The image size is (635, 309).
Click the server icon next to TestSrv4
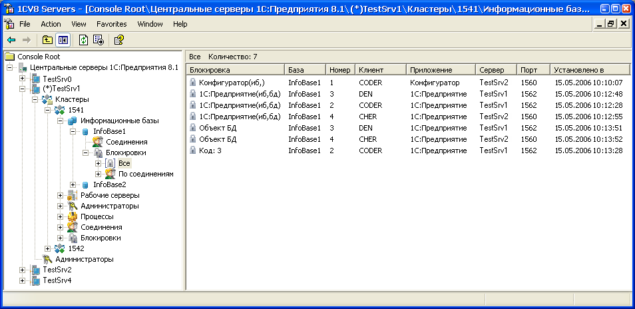coord(36,280)
